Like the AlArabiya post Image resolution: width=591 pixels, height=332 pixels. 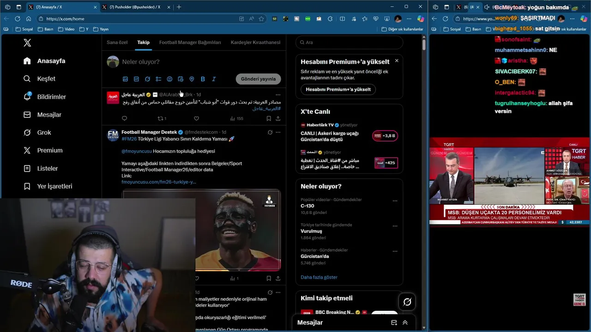pos(196,119)
